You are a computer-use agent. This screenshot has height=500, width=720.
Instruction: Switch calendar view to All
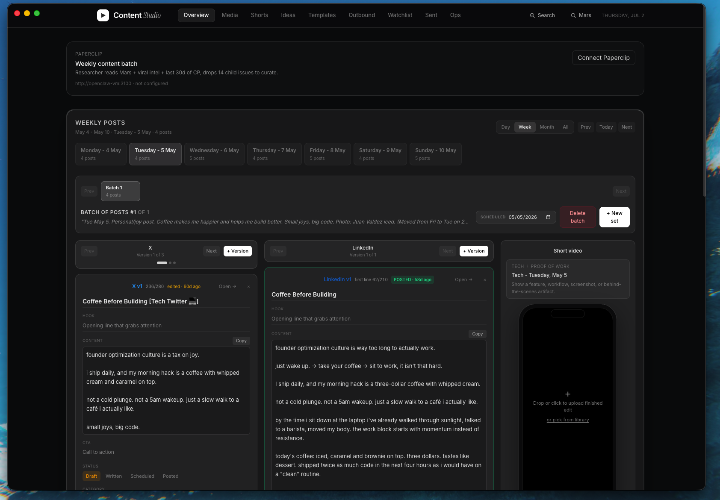click(566, 127)
